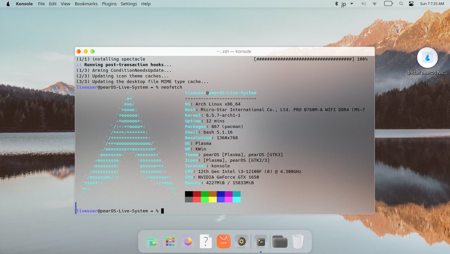Viewport: 450px width, 254px height.
Task: Expand the tray dropdown arrow next to jp
Action: pos(352,4)
